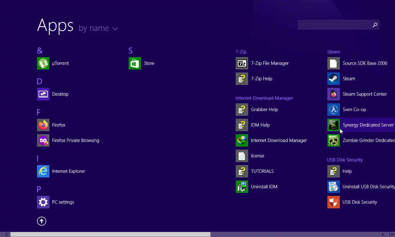Click the 'Uninstall IDM' label text
The image size is (395, 237).
point(264,187)
